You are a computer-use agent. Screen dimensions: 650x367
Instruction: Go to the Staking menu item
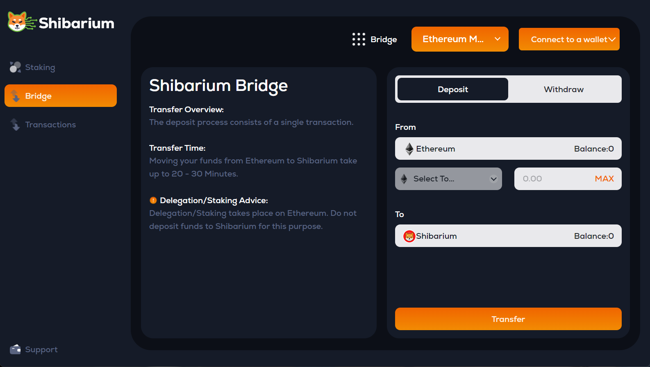click(x=40, y=67)
